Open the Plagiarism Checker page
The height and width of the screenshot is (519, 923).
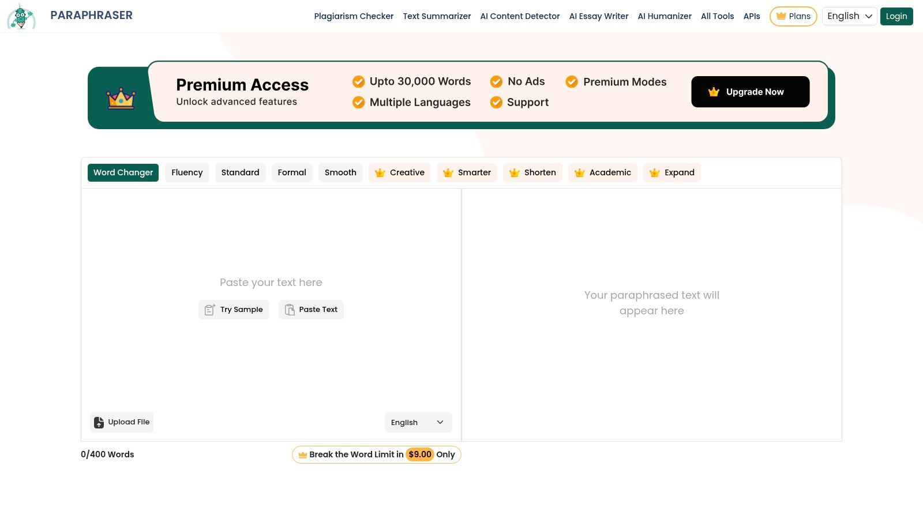[354, 16]
